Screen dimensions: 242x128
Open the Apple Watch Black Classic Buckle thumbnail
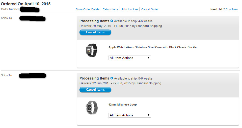(x=92, y=50)
